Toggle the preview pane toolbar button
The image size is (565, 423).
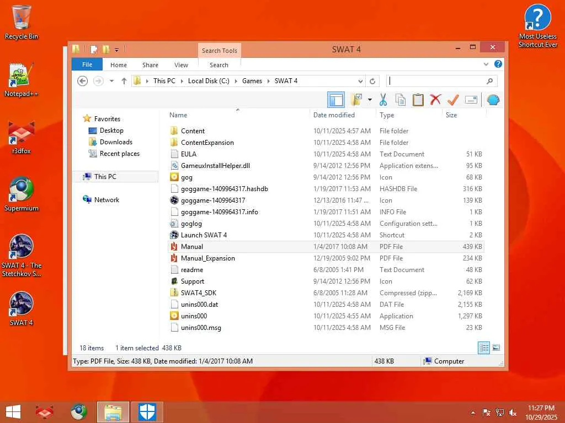(x=336, y=100)
